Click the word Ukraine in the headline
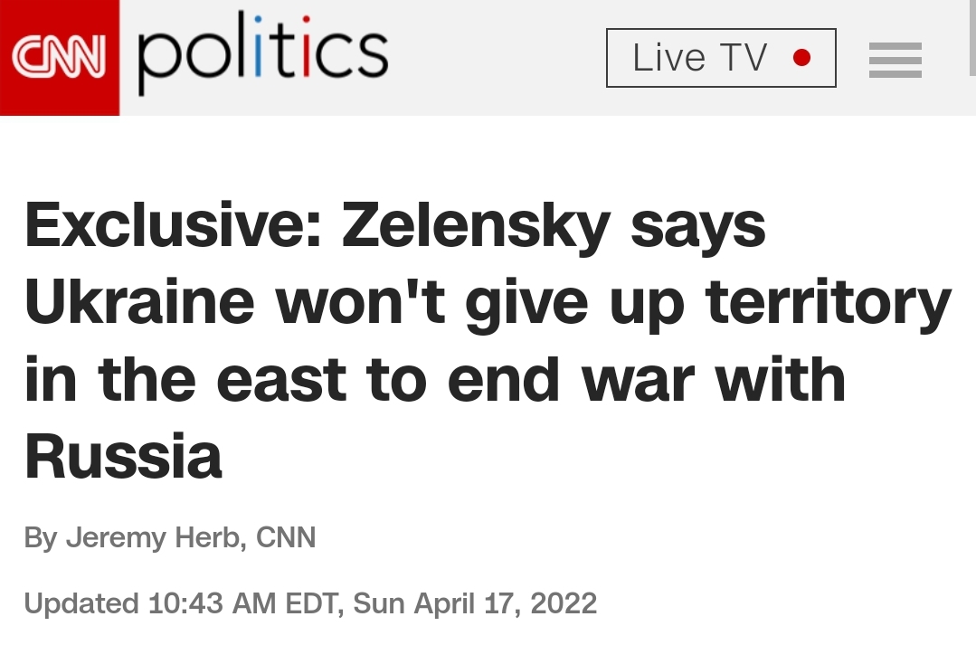 (x=139, y=302)
